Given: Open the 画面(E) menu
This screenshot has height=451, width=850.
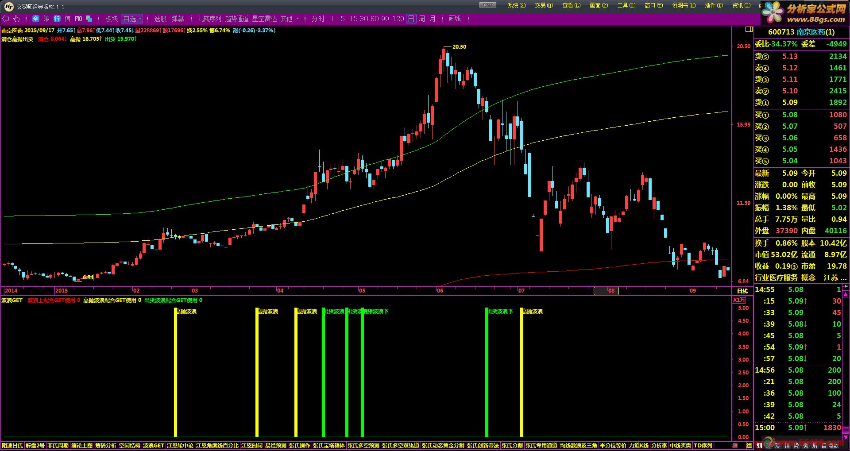Looking at the screenshot, I should (599, 5).
